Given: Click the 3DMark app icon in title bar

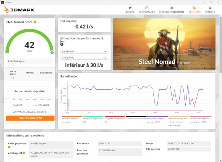Looking at the screenshot, I should [x=2, y=2].
